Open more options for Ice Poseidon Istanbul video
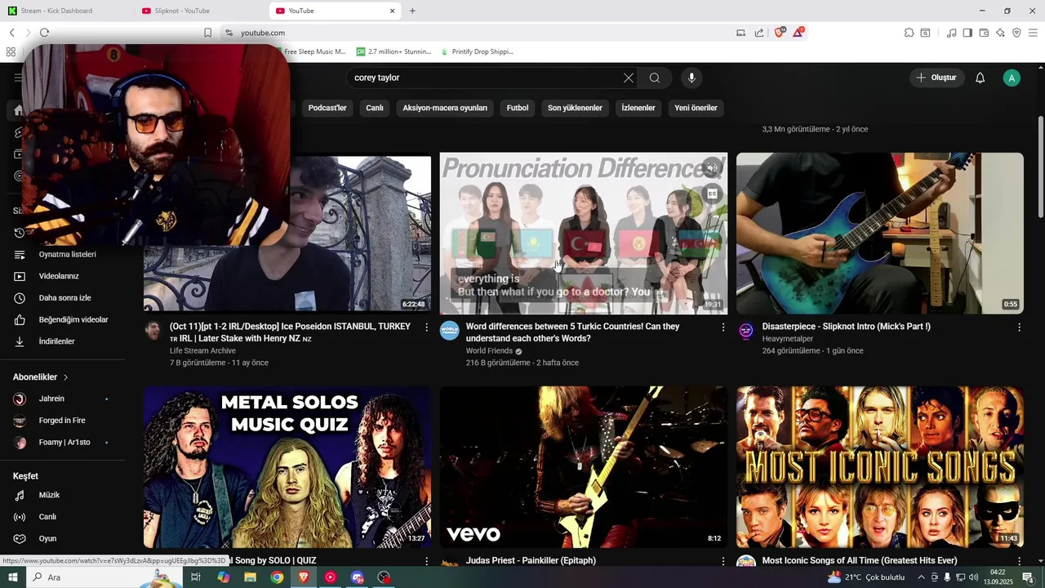 (426, 327)
